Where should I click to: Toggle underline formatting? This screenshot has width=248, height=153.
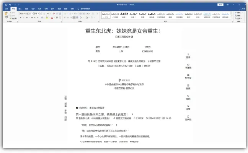(27, 18)
